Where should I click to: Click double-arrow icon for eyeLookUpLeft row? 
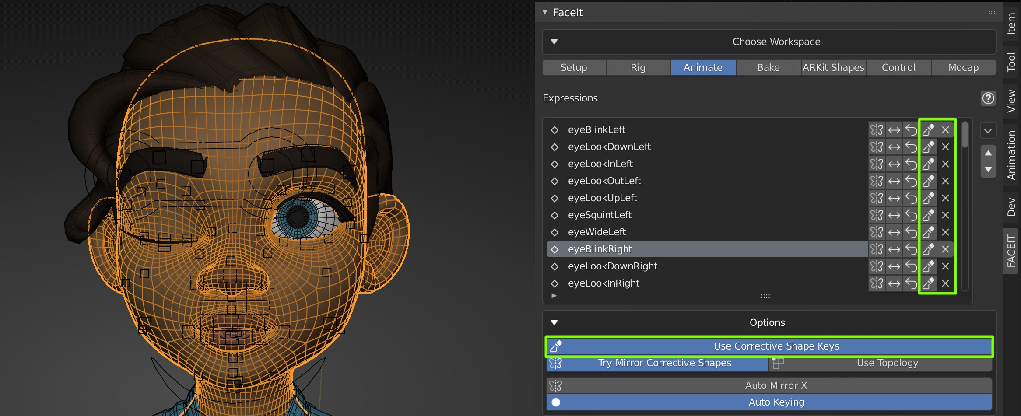[x=894, y=198]
